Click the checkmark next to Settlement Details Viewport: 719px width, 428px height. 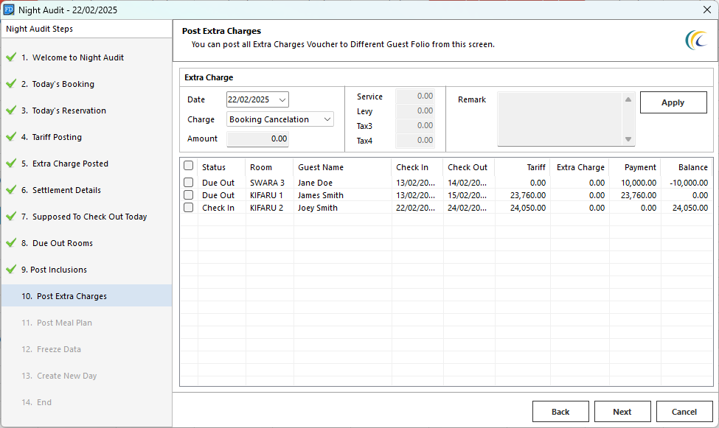10,190
